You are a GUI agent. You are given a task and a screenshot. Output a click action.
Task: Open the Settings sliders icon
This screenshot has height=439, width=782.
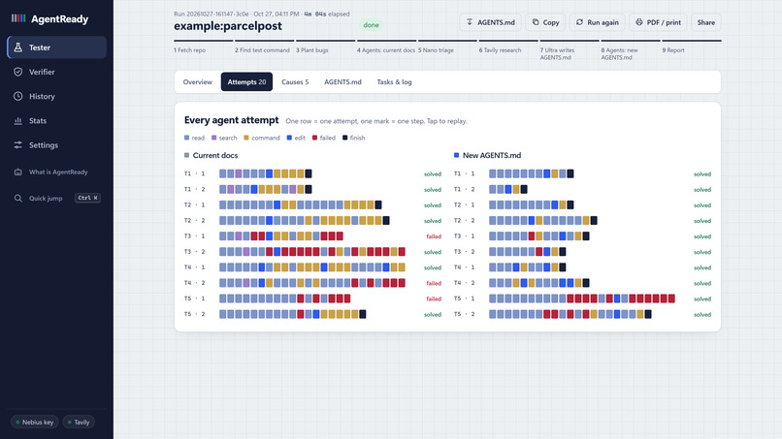tap(18, 145)
